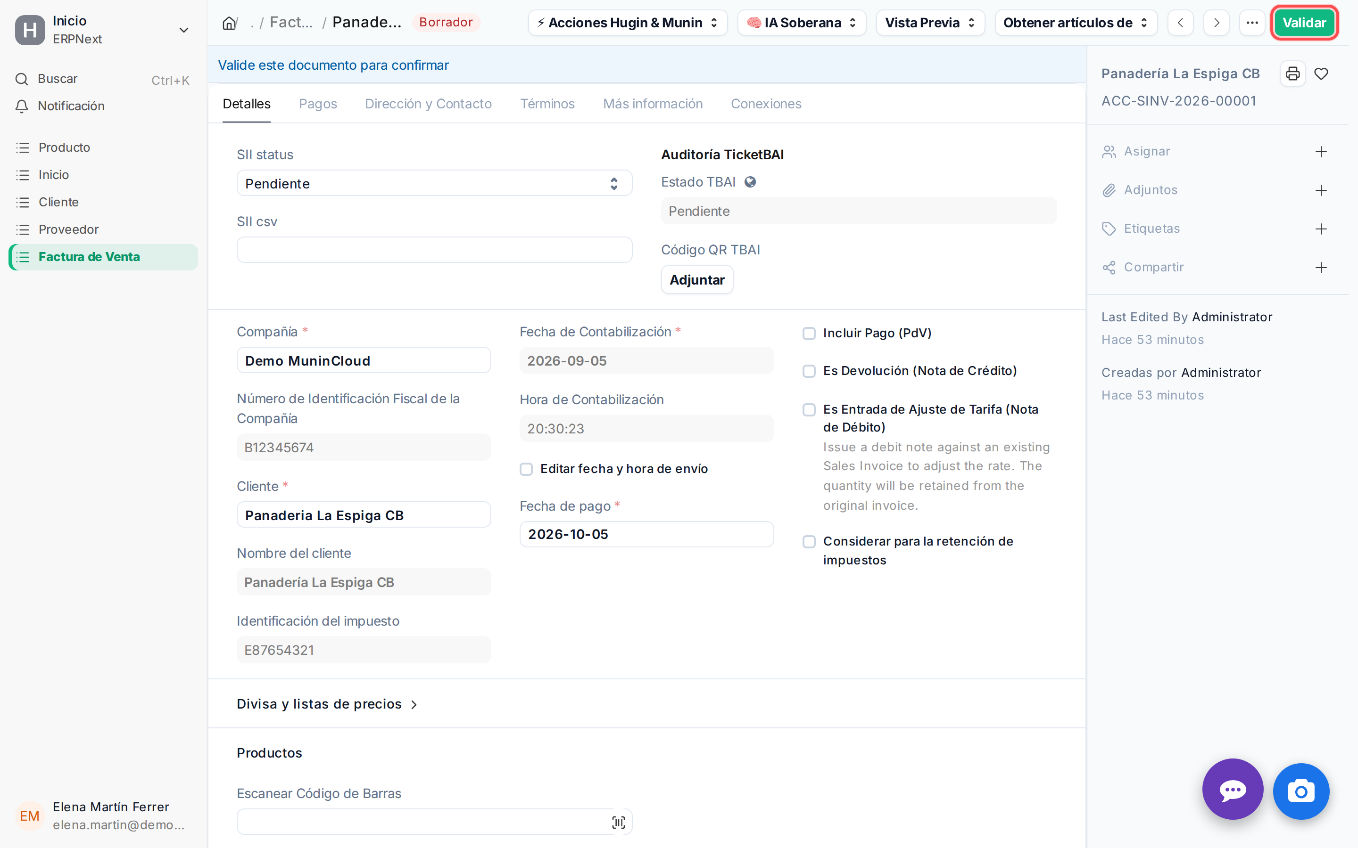Click the Fecha de pago field

(646, 534)
